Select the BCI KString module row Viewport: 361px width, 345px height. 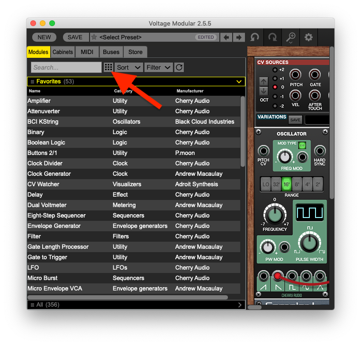click(x=134, y=122)
